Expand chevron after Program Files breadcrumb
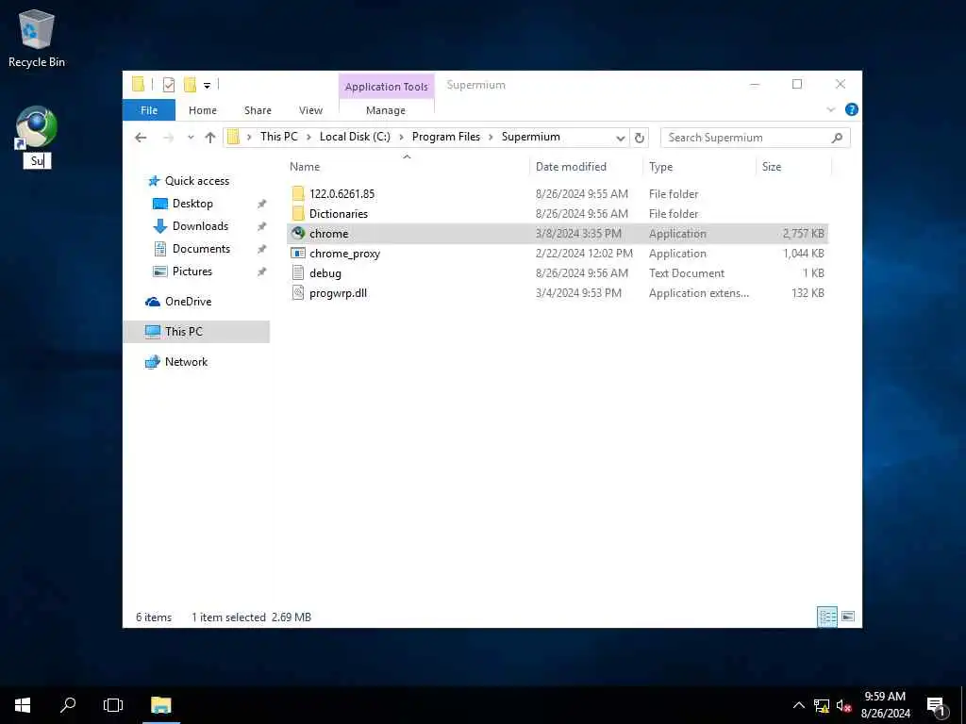 491,137
